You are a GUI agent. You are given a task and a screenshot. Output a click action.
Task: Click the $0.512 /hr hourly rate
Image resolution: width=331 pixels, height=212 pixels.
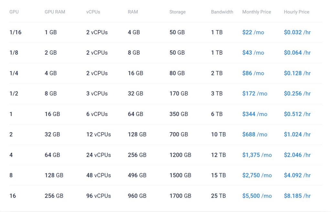coord(297,114)
